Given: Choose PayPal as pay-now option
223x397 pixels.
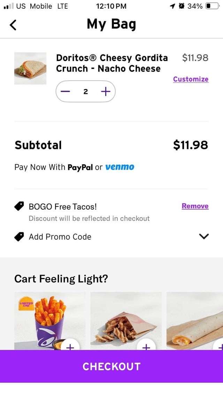Looking at the screenshot, I should point(80,167).
